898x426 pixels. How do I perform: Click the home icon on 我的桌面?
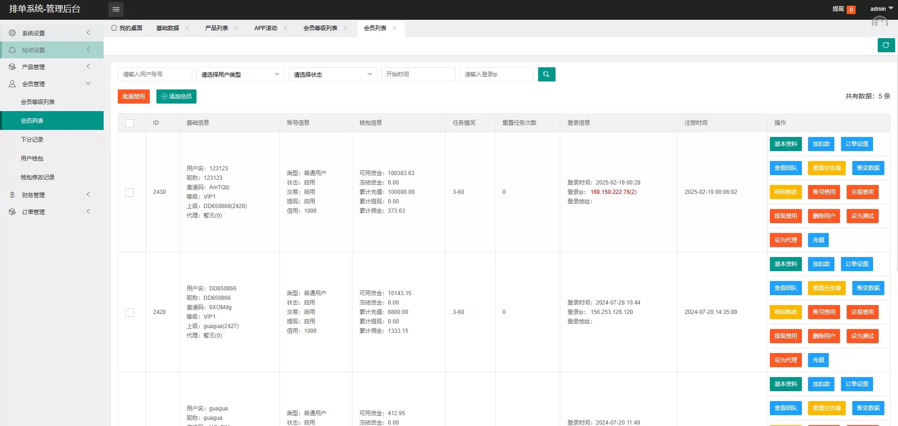click(114, 28)
